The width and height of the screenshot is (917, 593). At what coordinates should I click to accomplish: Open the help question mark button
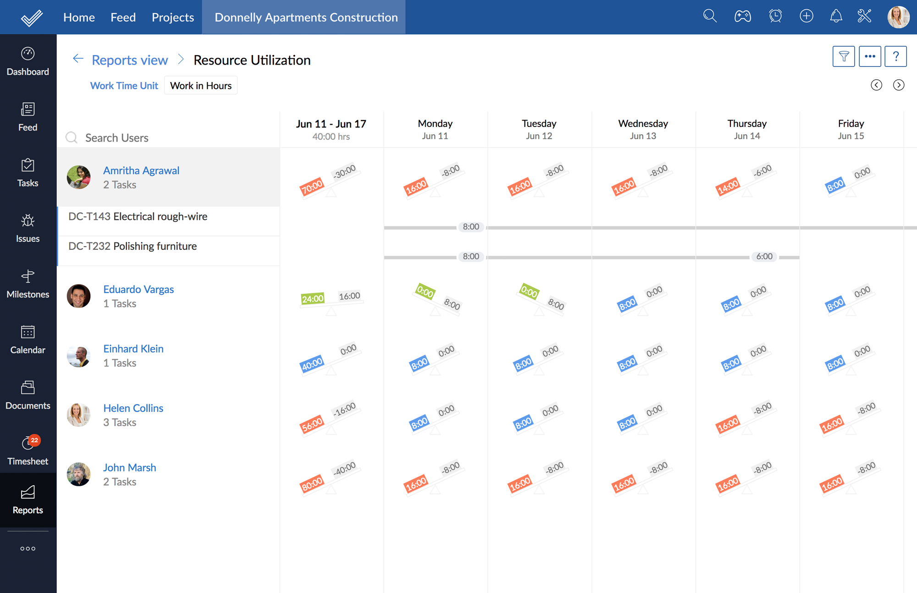click(x=895, y=56)
